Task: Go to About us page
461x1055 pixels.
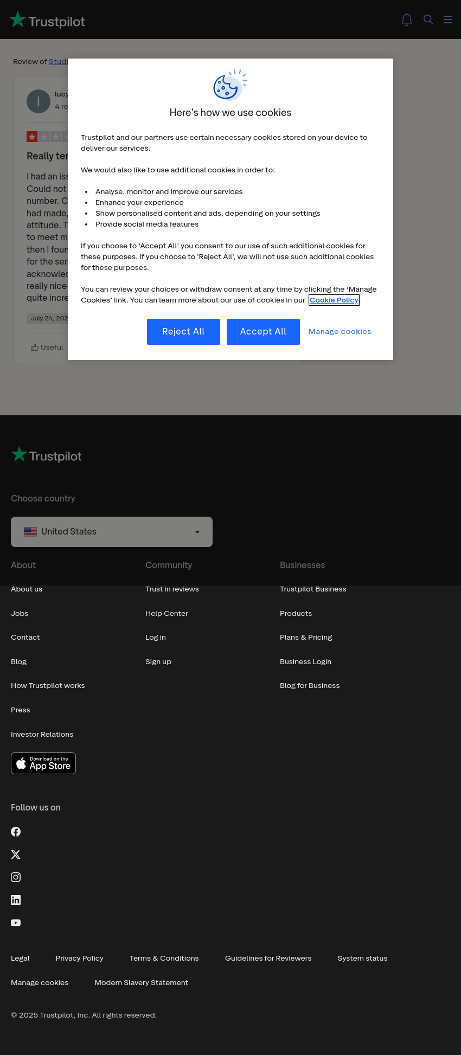Action: click(x=27, y=589)
